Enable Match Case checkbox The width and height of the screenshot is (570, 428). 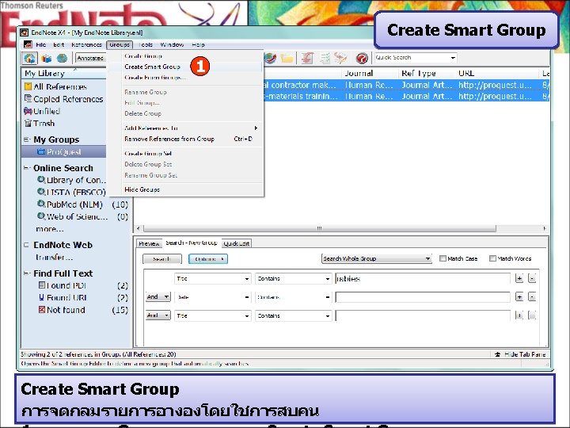443,258
